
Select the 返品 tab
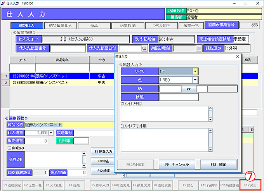coord(94,26)
